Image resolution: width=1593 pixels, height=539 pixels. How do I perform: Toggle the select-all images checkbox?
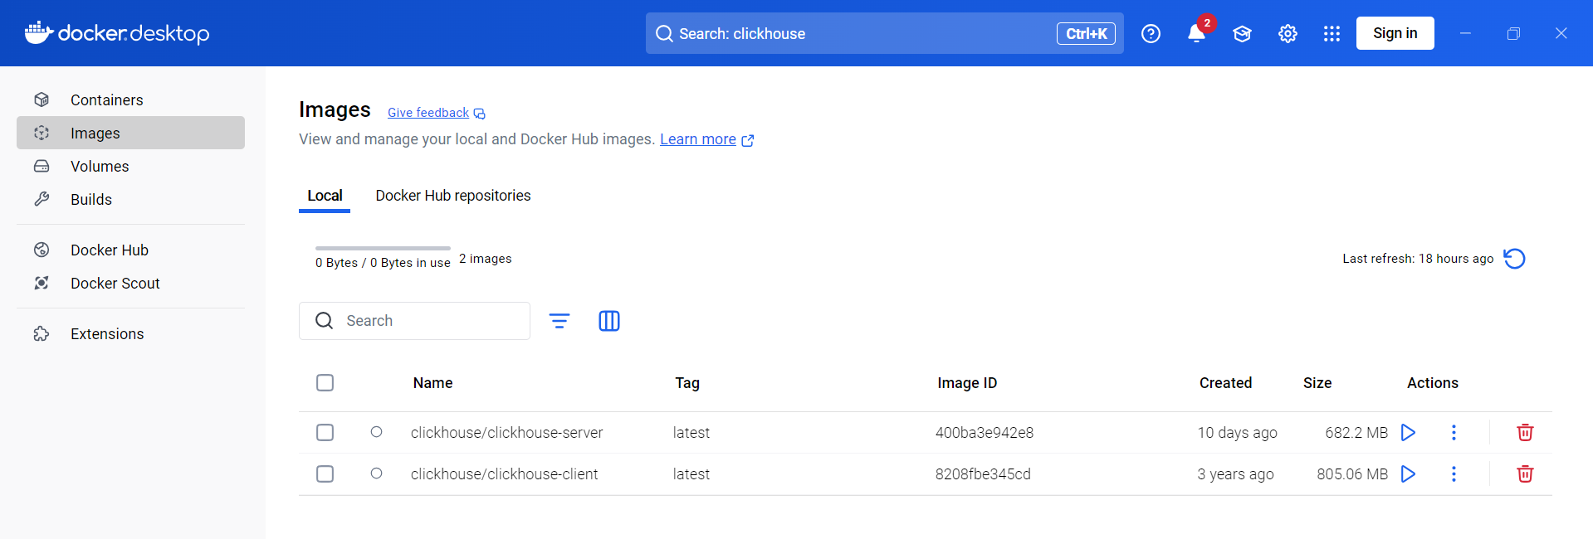point(325,382)
